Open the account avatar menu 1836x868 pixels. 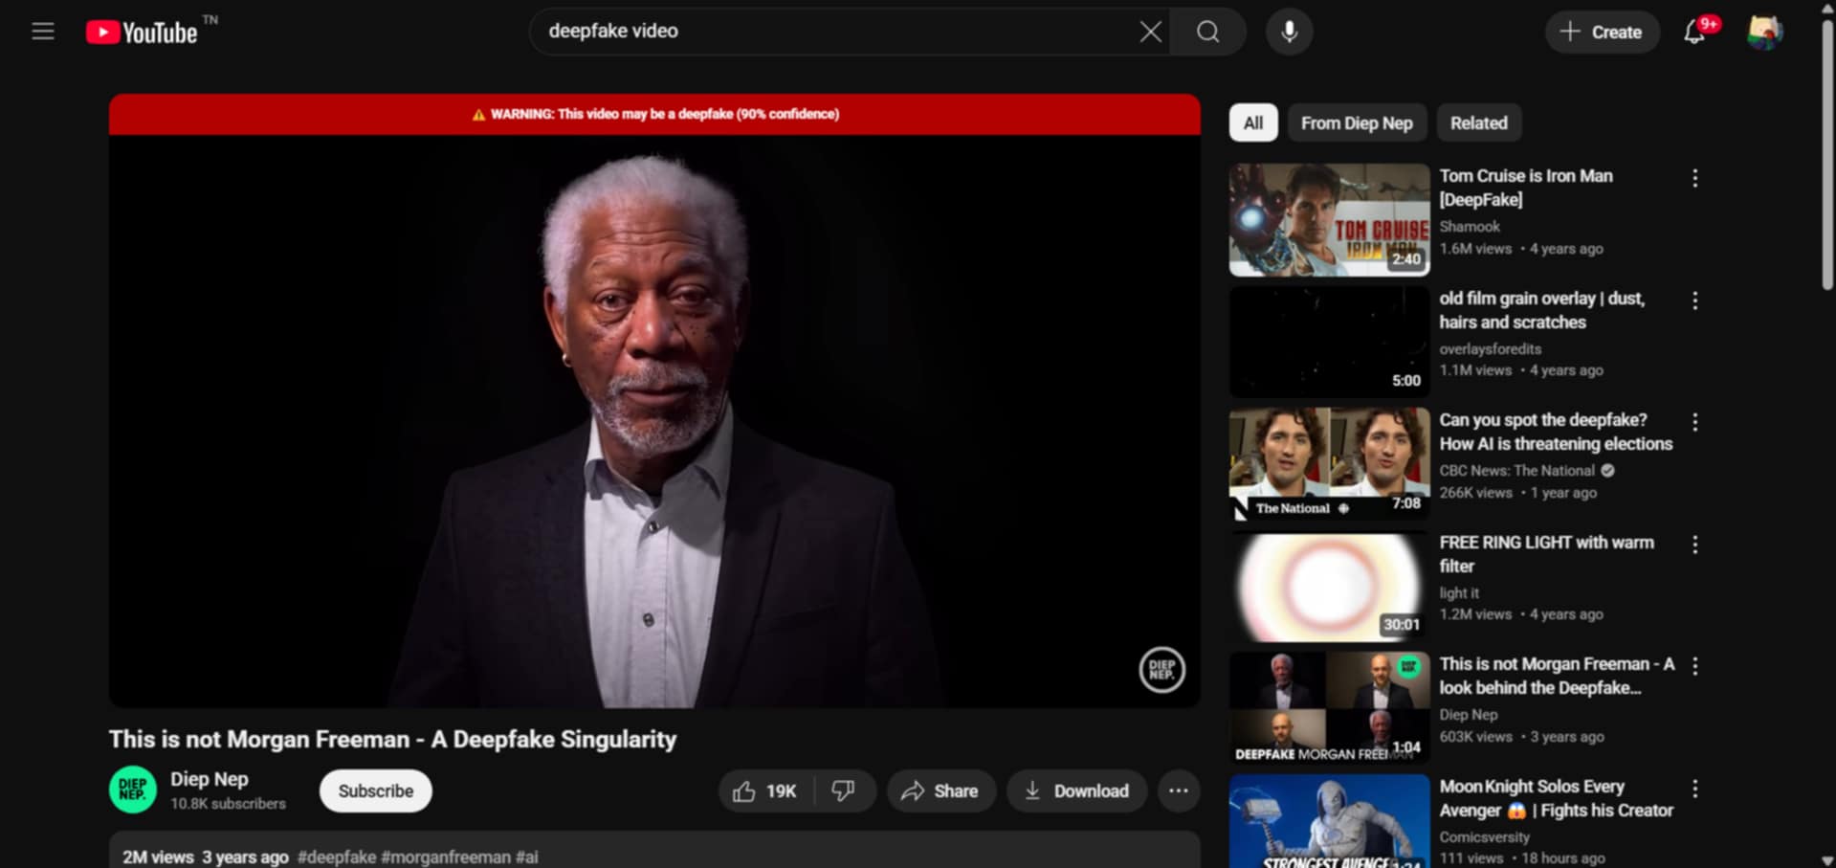(1764, 32)
